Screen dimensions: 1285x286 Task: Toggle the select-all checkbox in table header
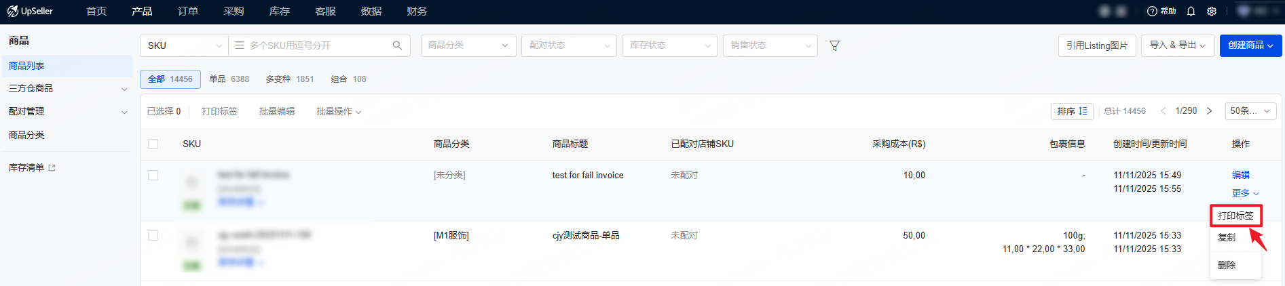pos(153,144)
